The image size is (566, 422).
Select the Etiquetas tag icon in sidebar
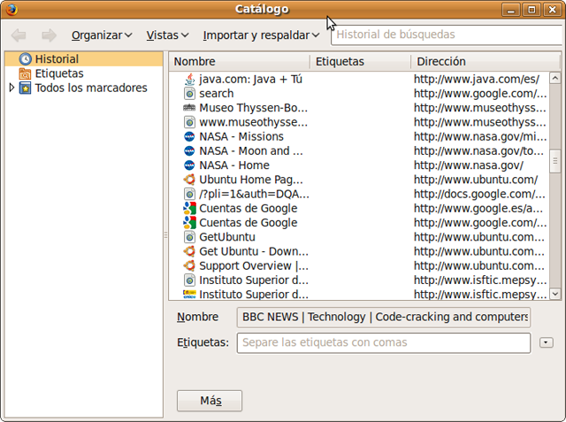point(25,73)
